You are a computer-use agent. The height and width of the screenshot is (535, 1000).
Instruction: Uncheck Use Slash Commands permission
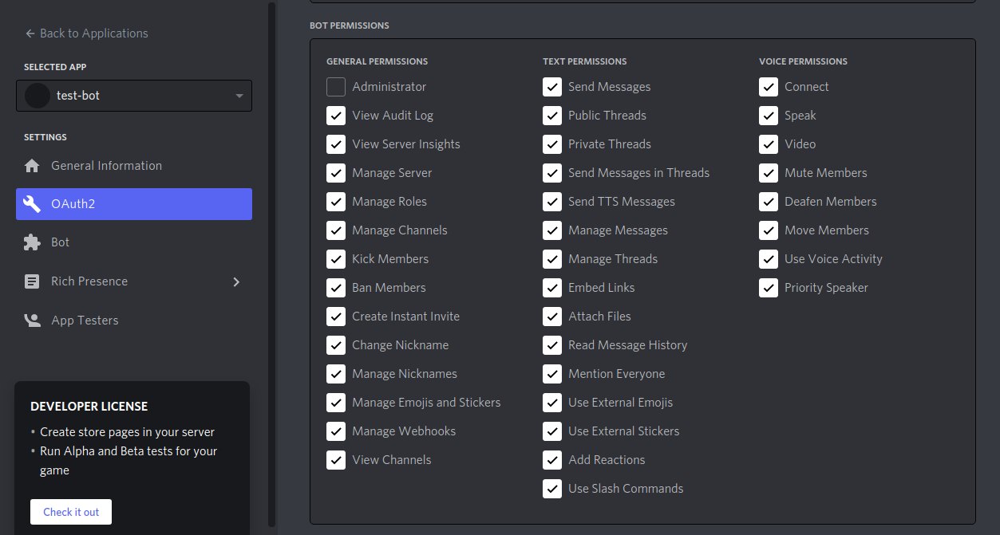pos(552,489)
